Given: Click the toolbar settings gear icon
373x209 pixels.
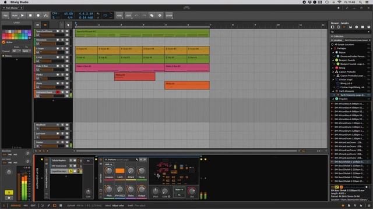Looking at the screenshot, I should pos(160,16).
